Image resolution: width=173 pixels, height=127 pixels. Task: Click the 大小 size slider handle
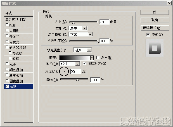[74, 23]
